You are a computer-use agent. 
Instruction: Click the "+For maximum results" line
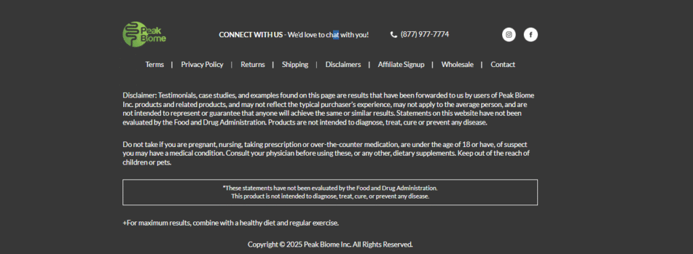[231, 223]
